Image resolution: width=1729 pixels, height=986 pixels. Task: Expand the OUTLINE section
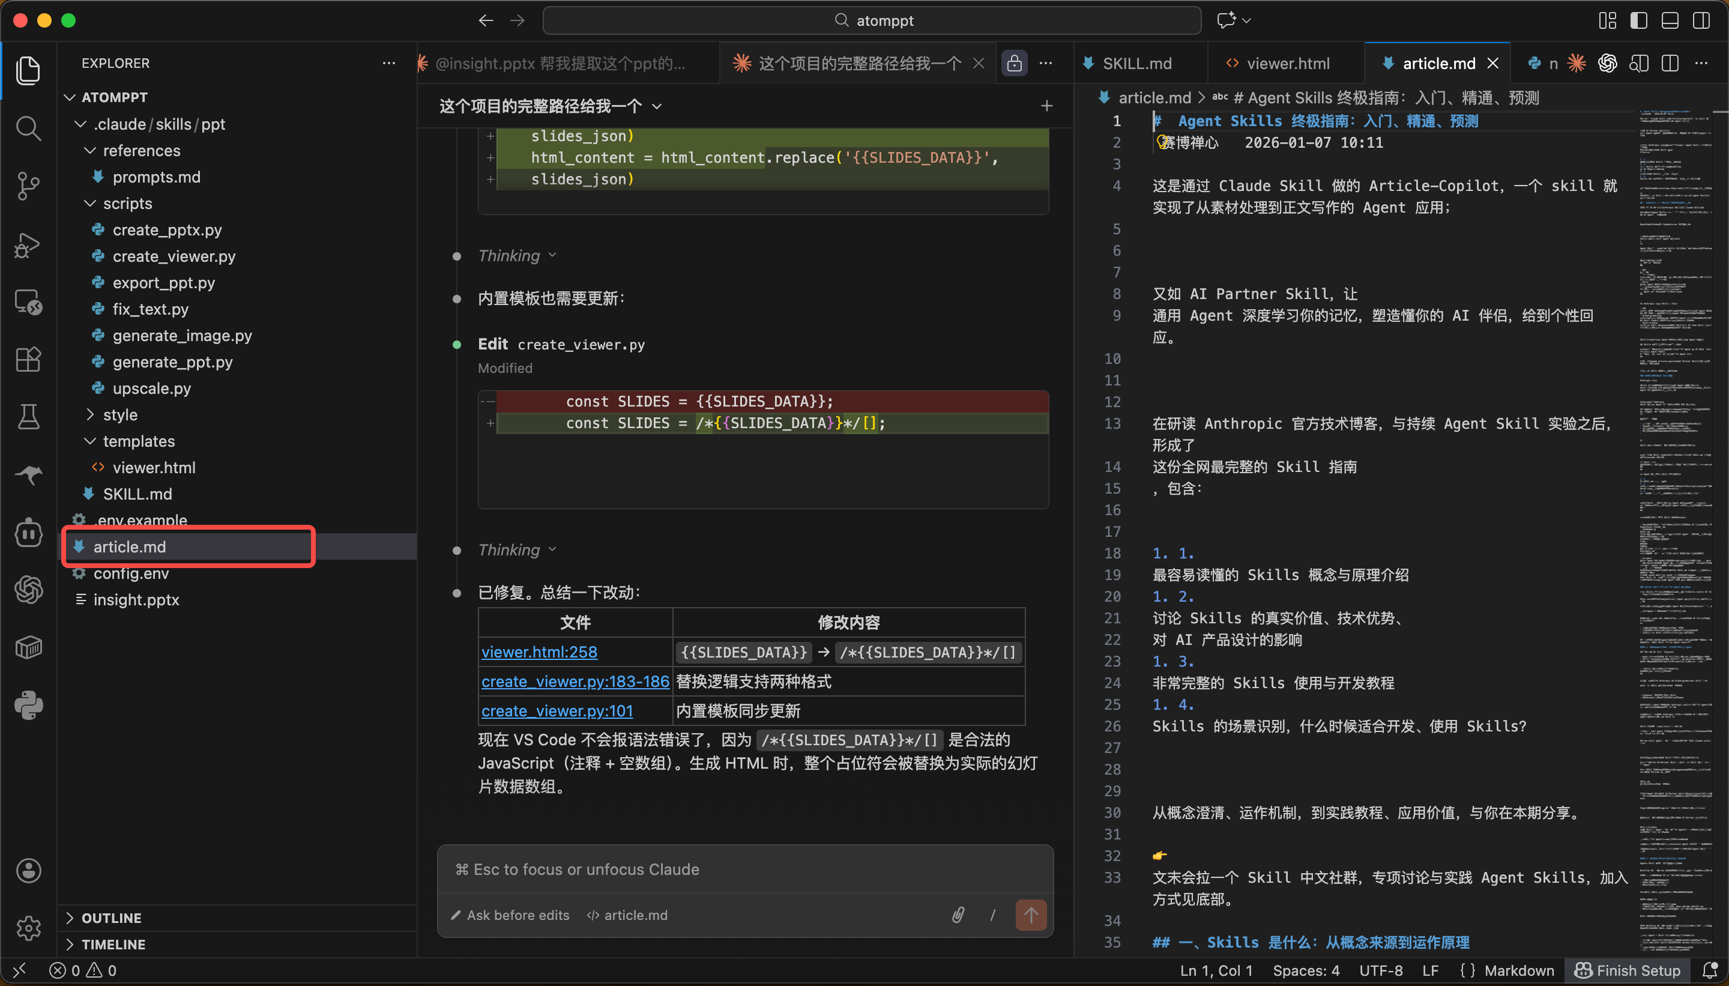point(238,918)
